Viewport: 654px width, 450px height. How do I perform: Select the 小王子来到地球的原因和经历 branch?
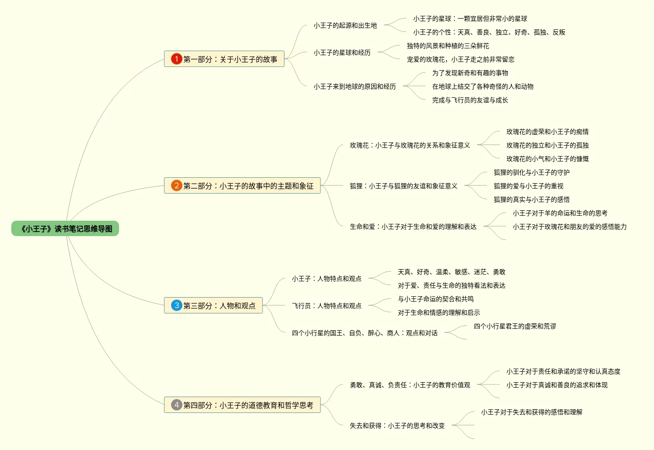[355, 86]
